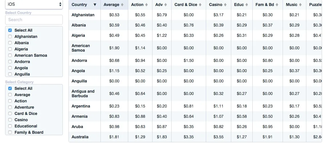Sort table using the Action column icon
This screenshot has width=332, height=144.
[x=146, y=5]
